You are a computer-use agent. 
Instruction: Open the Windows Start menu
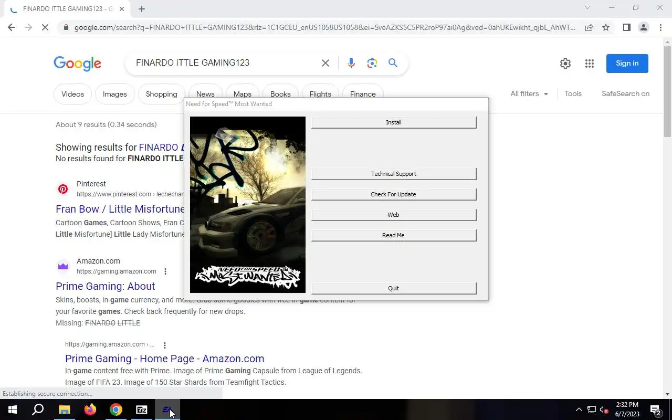13,409
